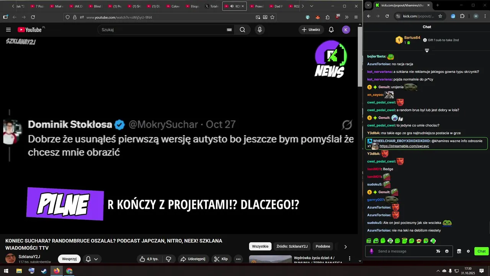
Task: Launch Steam from the taskbar
Action: pyautogui.click(x=44, y=271)
